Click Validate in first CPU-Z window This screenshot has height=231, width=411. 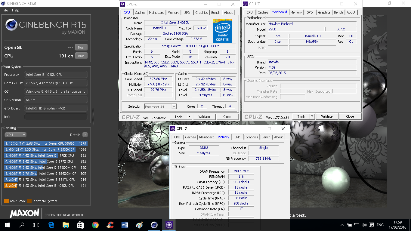[x=204, y=117]
